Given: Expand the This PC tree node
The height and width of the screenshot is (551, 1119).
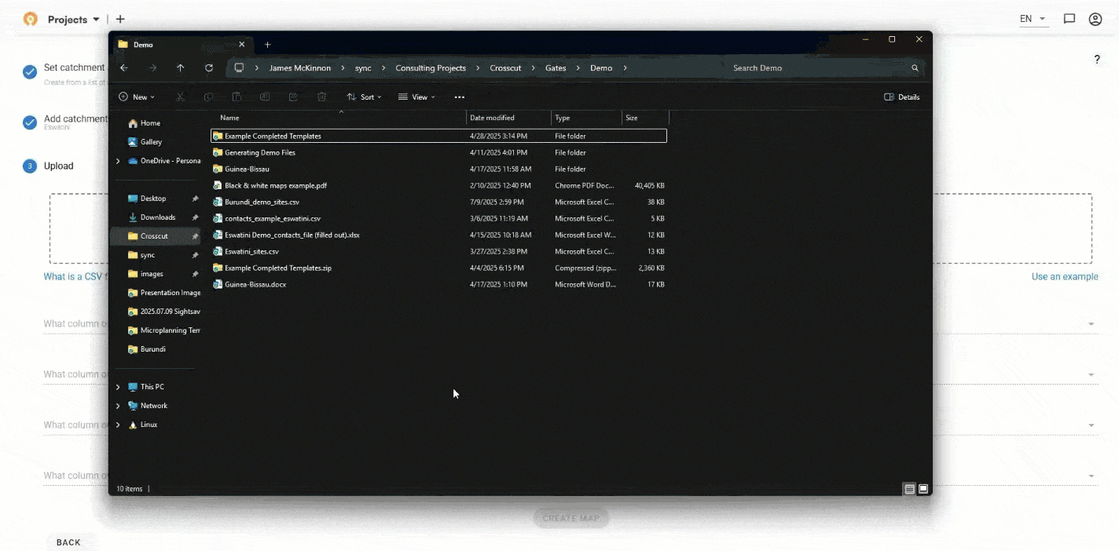Looking at the screenshot, I should [118, 387].
